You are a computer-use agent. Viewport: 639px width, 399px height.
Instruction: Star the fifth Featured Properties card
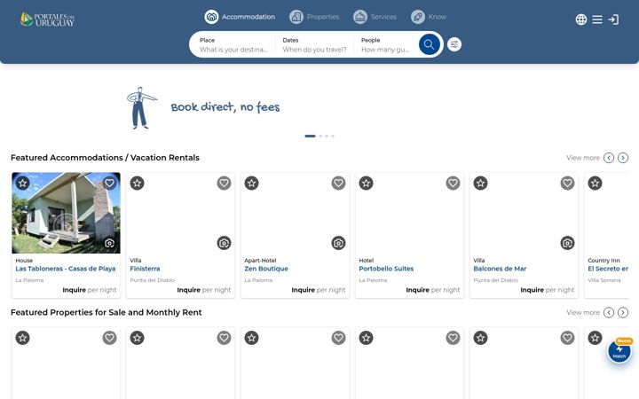pyautogui.click(x=481, y=338)
